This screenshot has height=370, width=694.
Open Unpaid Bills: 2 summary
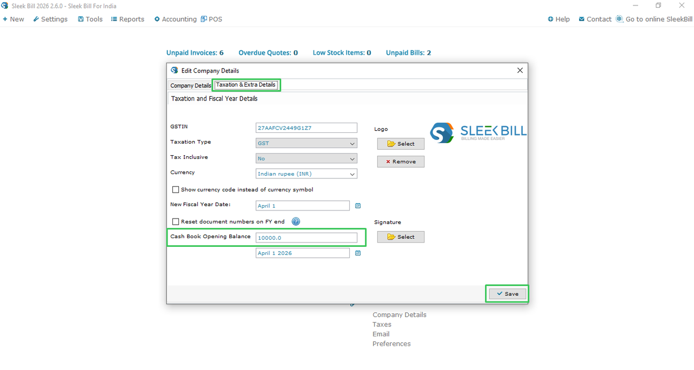(409, 53)
